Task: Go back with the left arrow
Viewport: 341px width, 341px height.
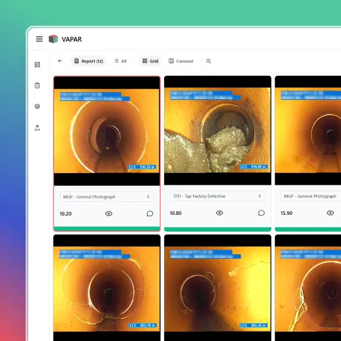Action: pos(60,61)
